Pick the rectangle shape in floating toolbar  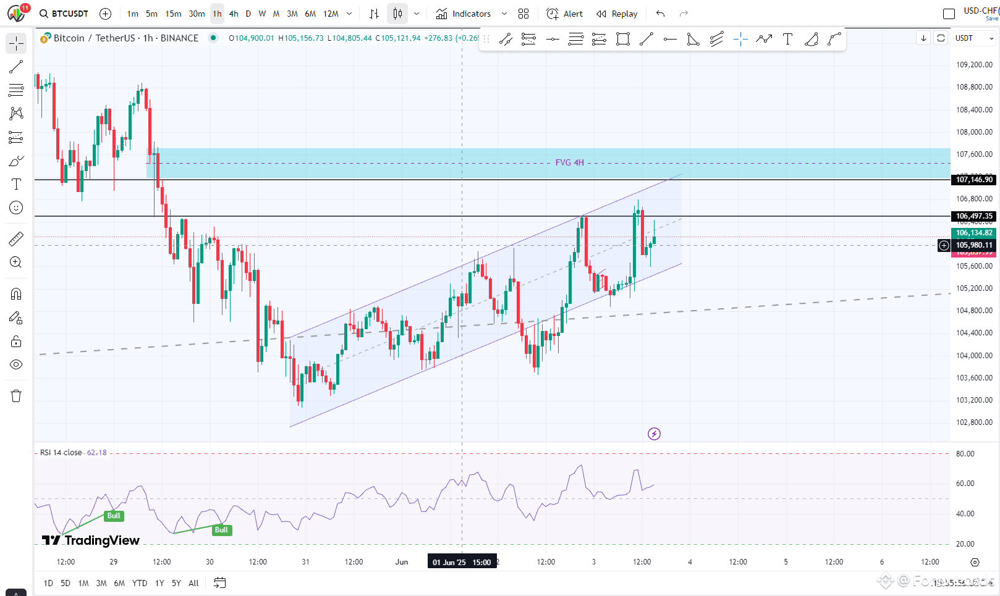click(x=623, y=40)
